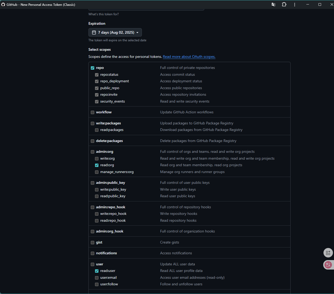Toggle the repo:invite checkbox

[x=97, y=95]
